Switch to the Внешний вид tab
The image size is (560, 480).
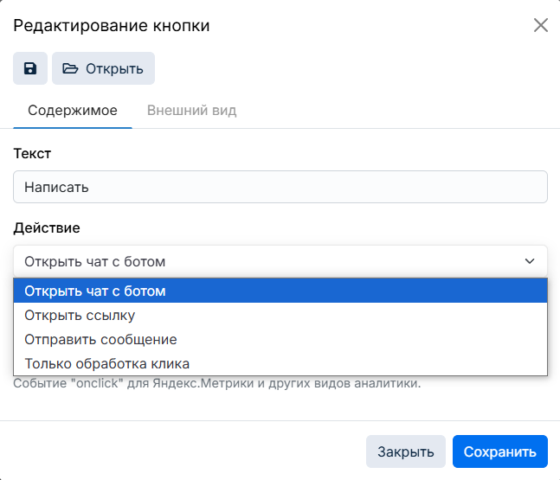(x=192, y=111)
